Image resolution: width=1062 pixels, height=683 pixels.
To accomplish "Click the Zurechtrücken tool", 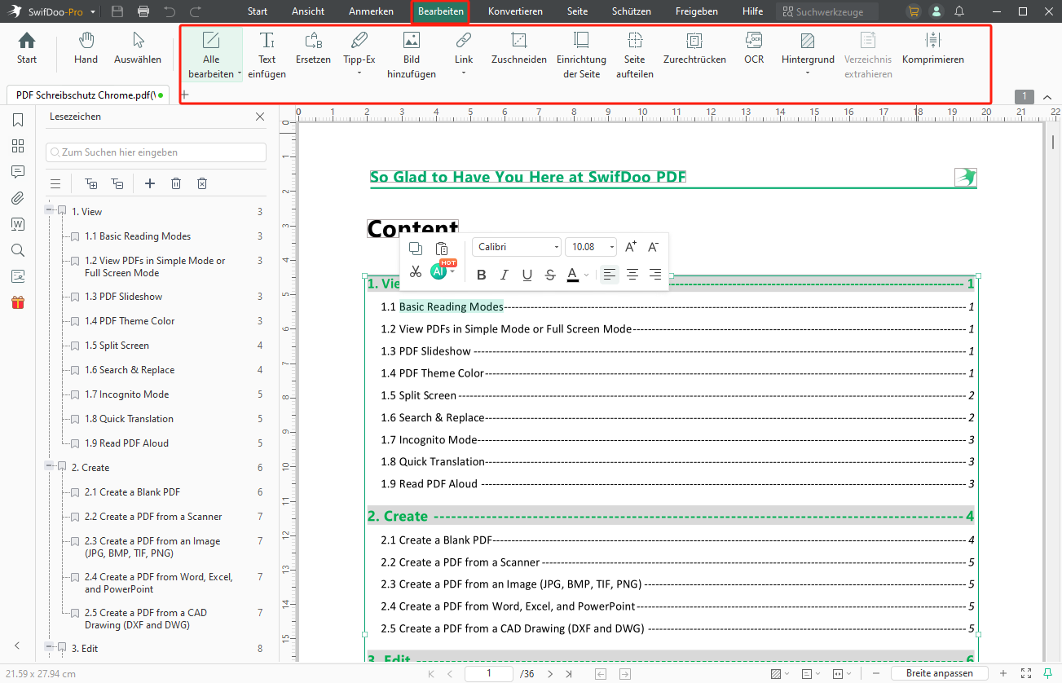I will coord(694,48).
